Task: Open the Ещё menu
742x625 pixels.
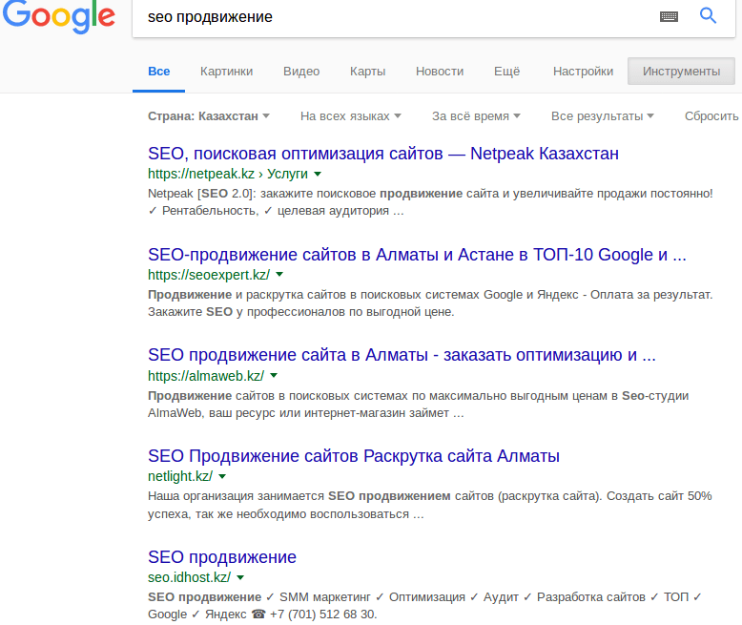Action: 506,72
